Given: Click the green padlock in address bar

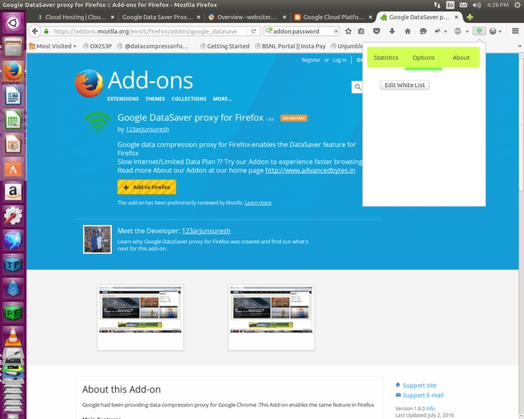Looking at the screenshot, I should (46, 31).
